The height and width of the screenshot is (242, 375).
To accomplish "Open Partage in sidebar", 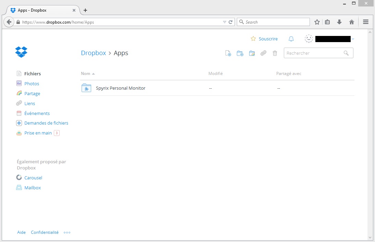I will (32, 94).
